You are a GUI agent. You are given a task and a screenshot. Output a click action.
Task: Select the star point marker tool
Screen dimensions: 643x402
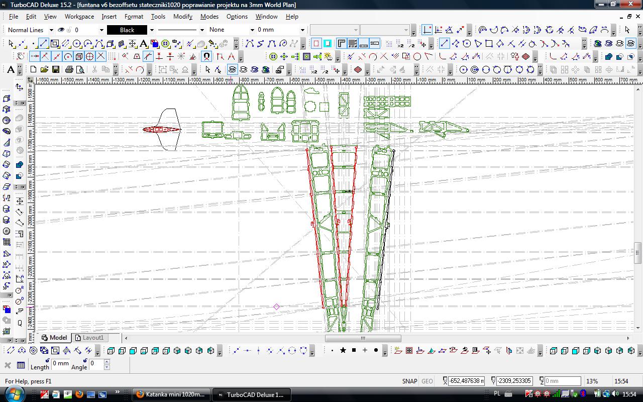point(343,350)
